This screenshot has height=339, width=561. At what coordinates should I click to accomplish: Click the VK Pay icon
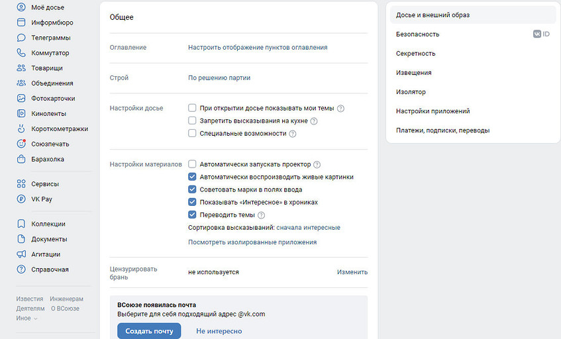21,199
